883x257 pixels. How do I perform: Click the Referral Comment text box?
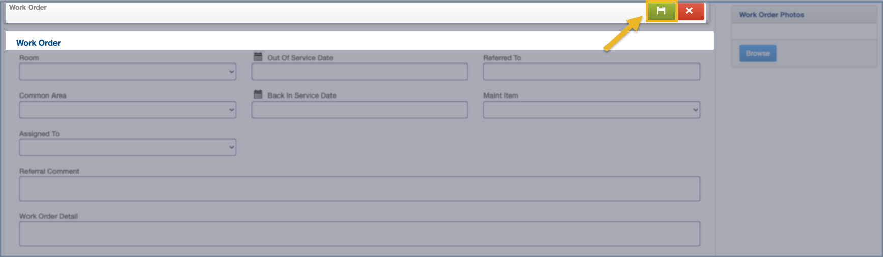tap(360, 189)
